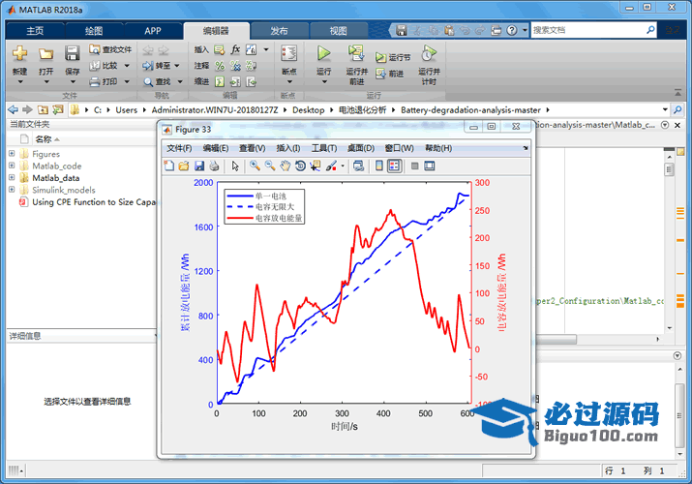Expand the Matlab_data folder node

12,178
